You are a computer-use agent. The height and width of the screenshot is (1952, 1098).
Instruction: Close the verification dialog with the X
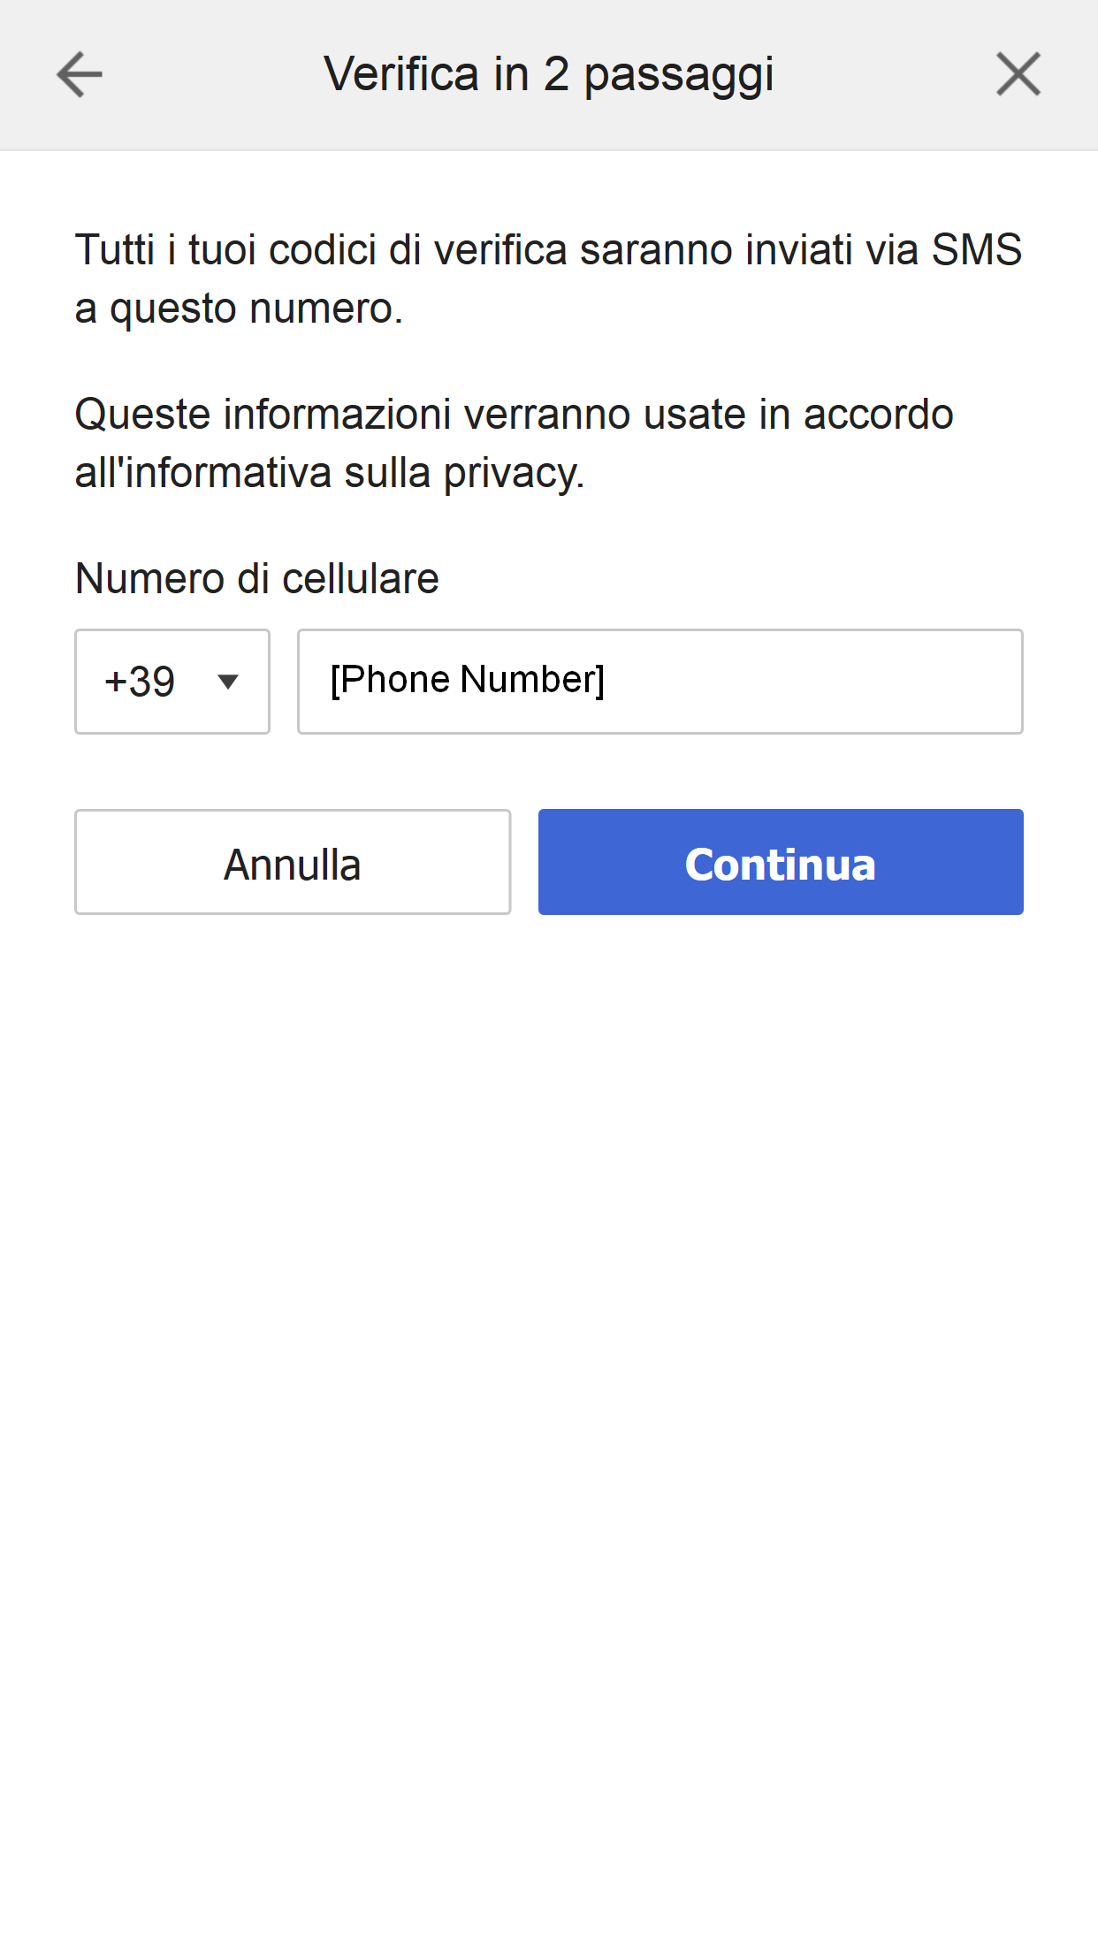(1018, 75)
